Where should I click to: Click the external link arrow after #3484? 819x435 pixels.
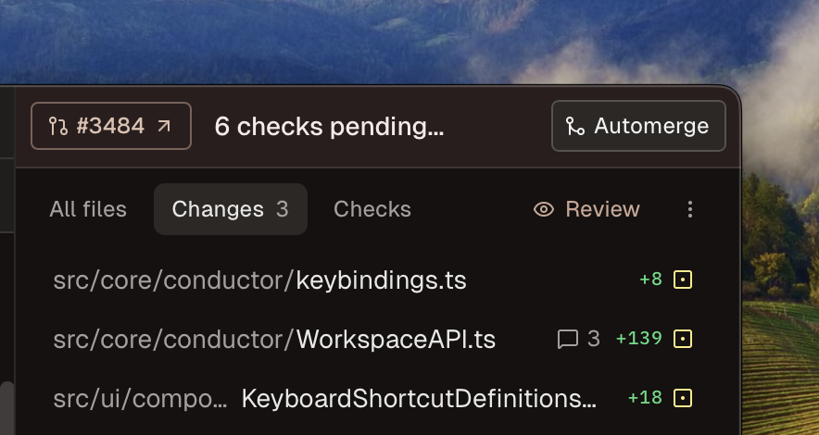click(x=164, y=126)
